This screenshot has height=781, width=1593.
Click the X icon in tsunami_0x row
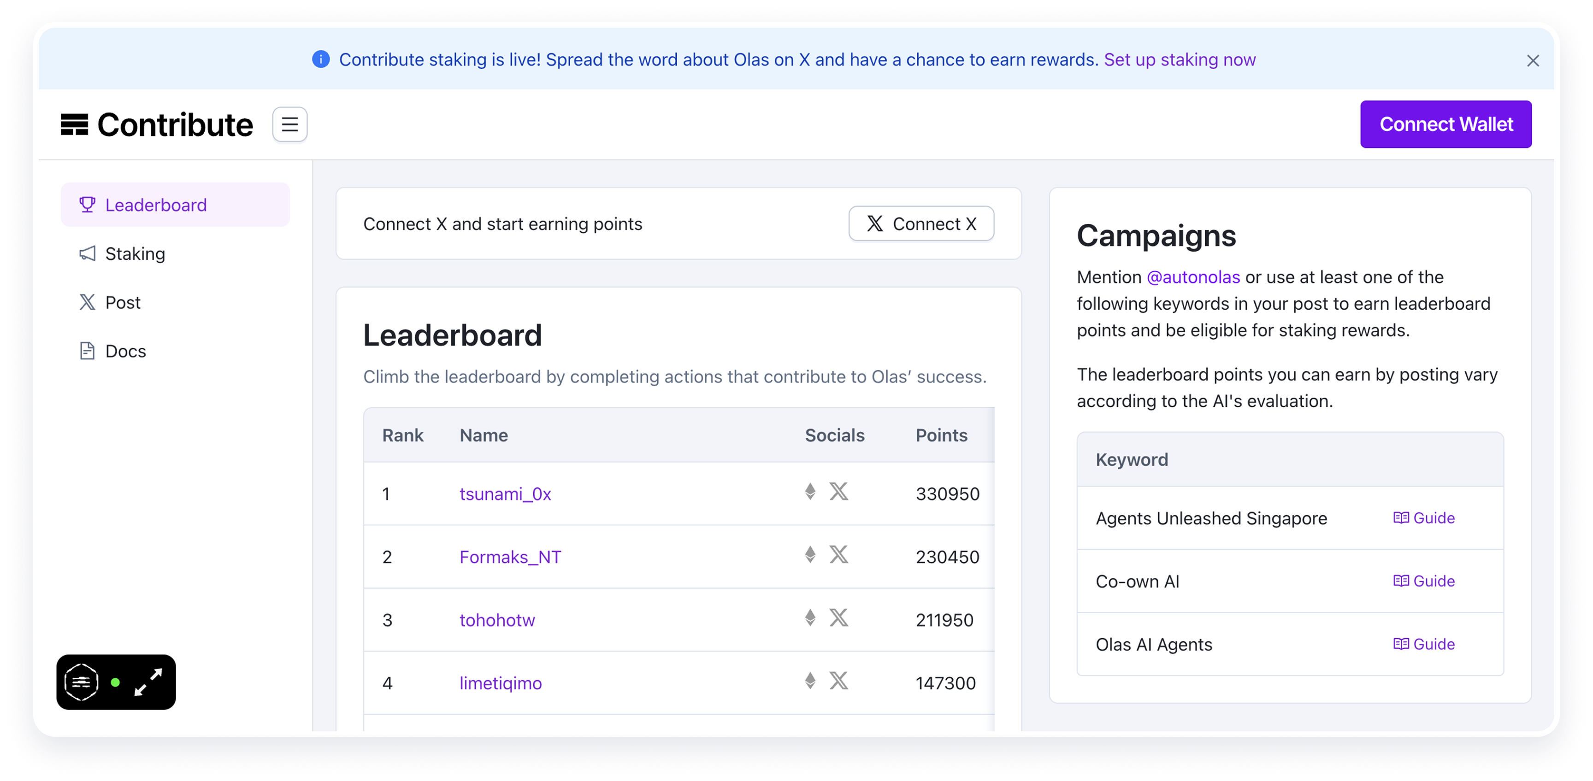(838, 492)
